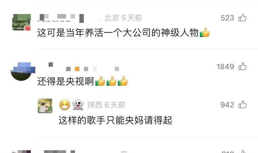Tap the masked-face emoji username
This screenshot has width=258, height=153.
point(65,105)
